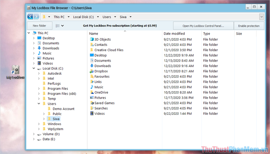
Task: Select the Downloads arrow icon in file list
Action: tap(92, 66)
